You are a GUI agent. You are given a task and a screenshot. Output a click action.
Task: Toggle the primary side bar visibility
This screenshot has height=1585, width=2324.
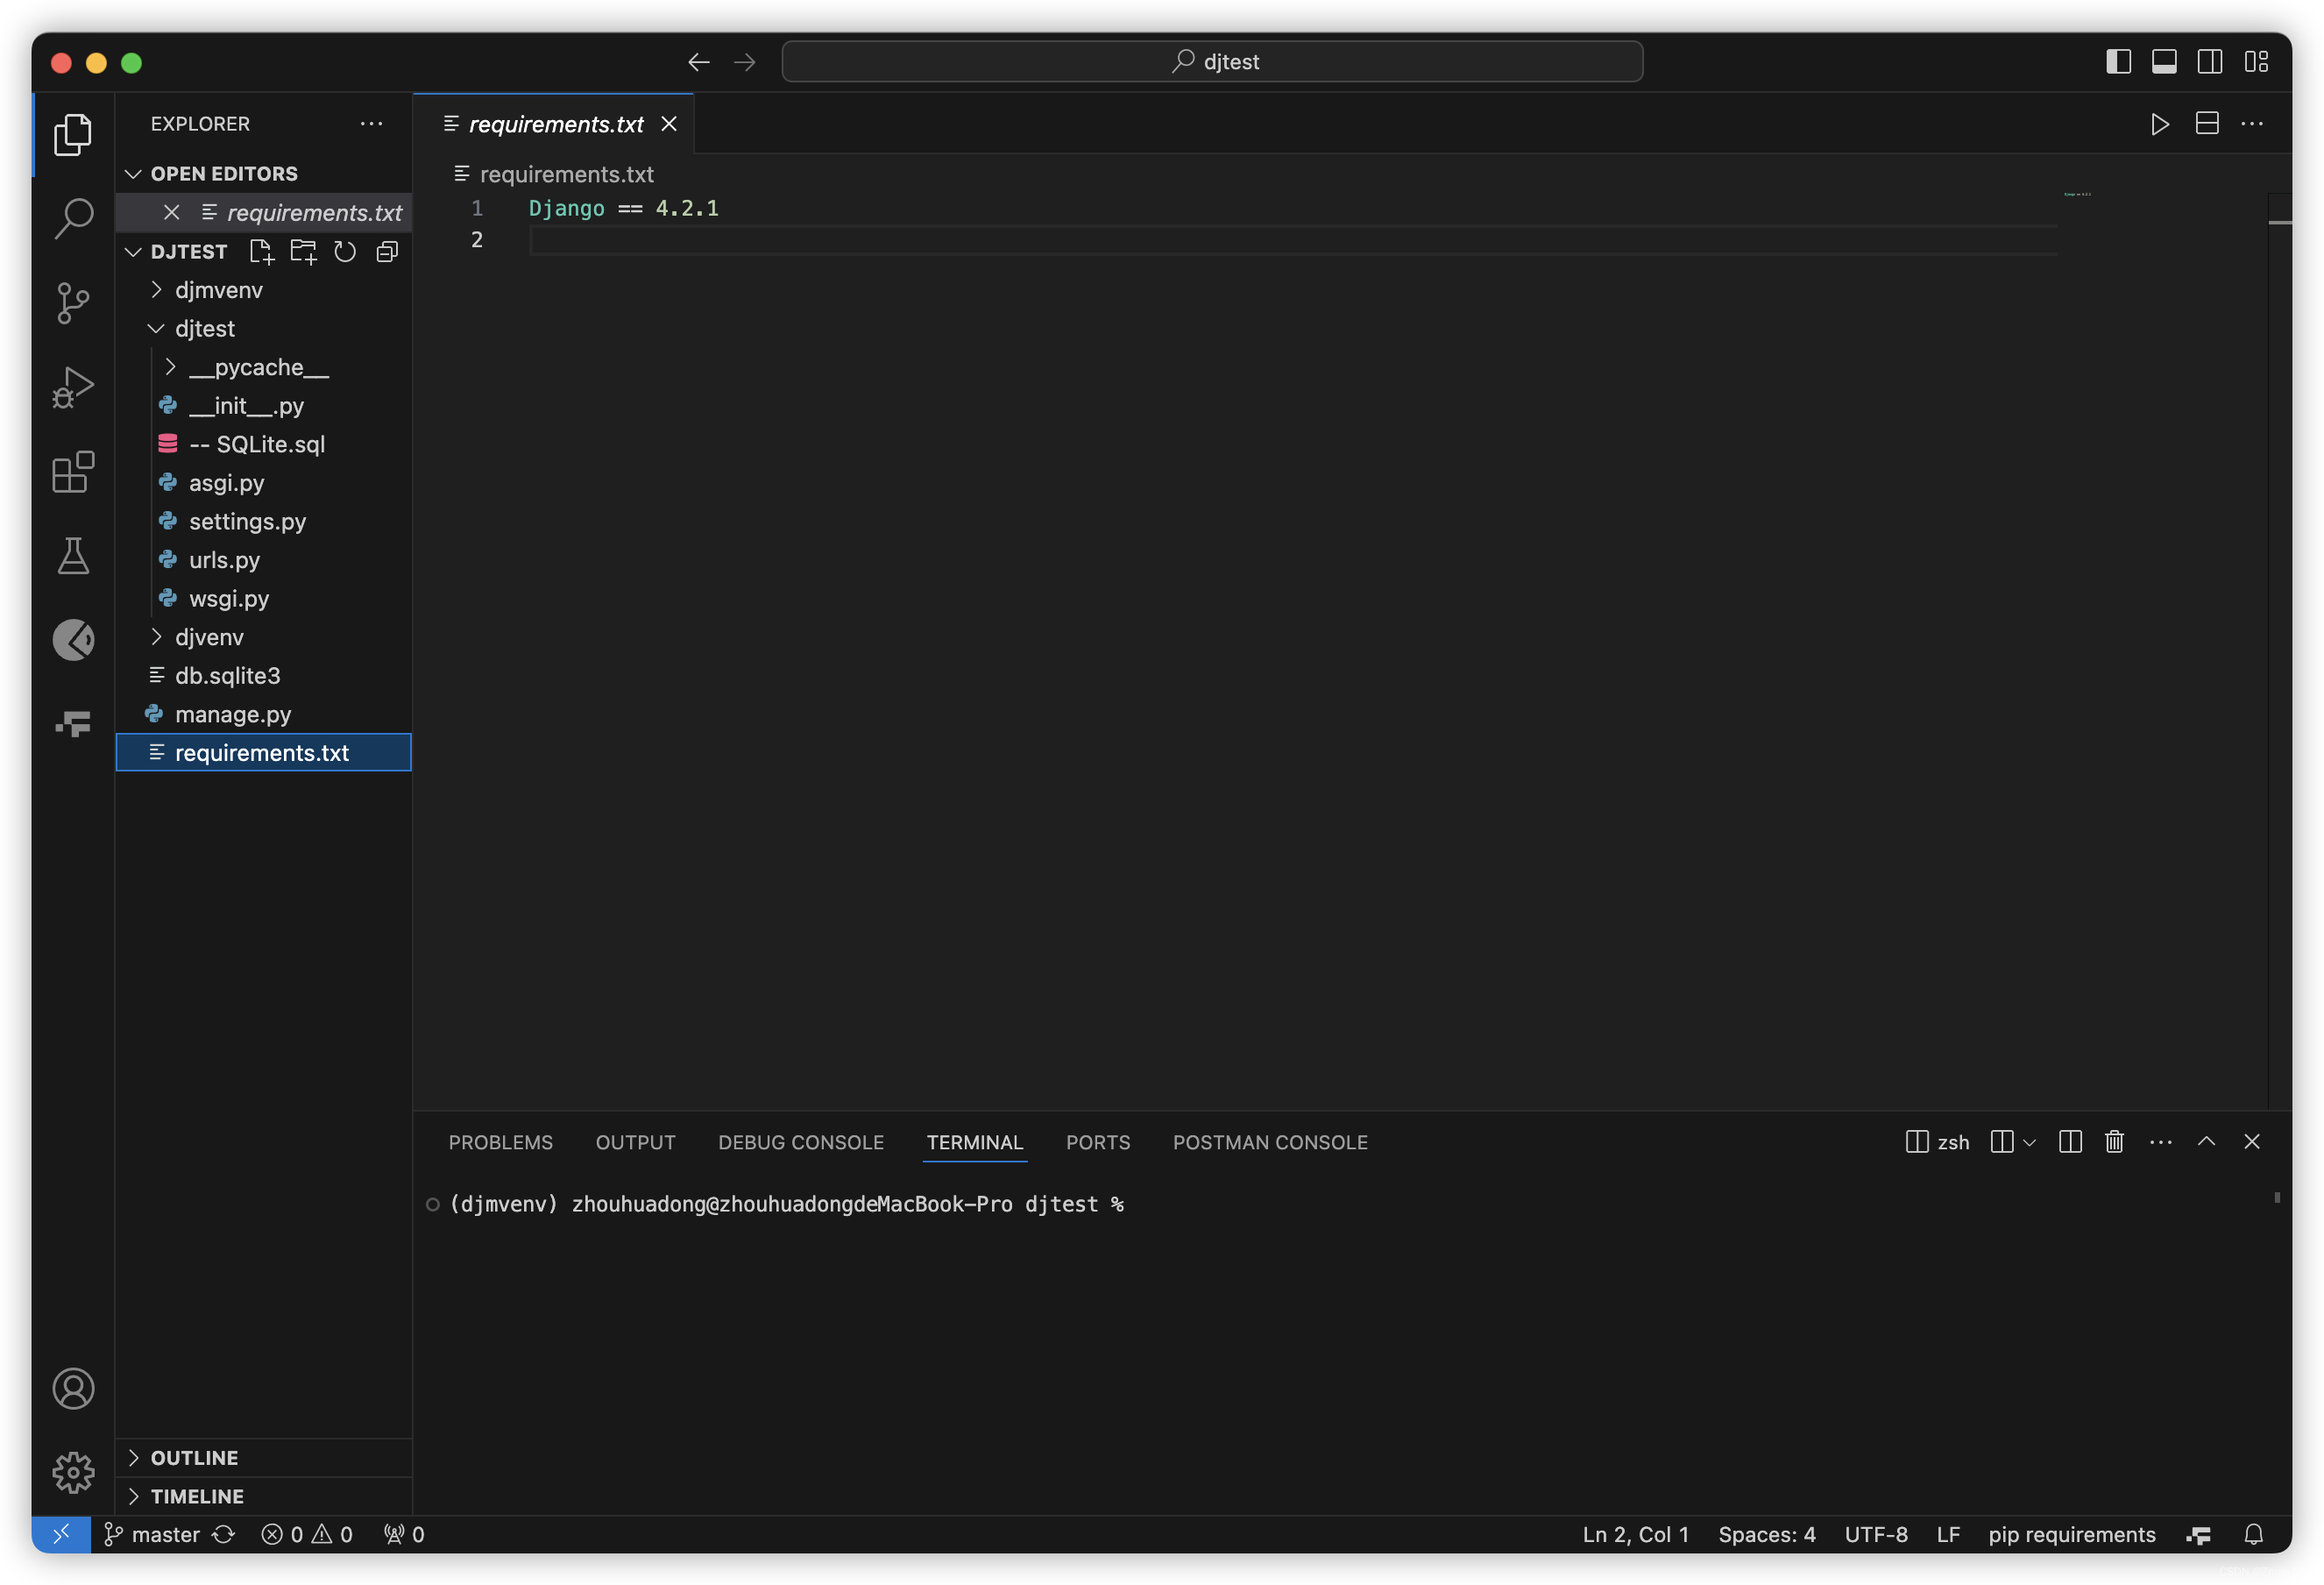tap(2118, 62)
